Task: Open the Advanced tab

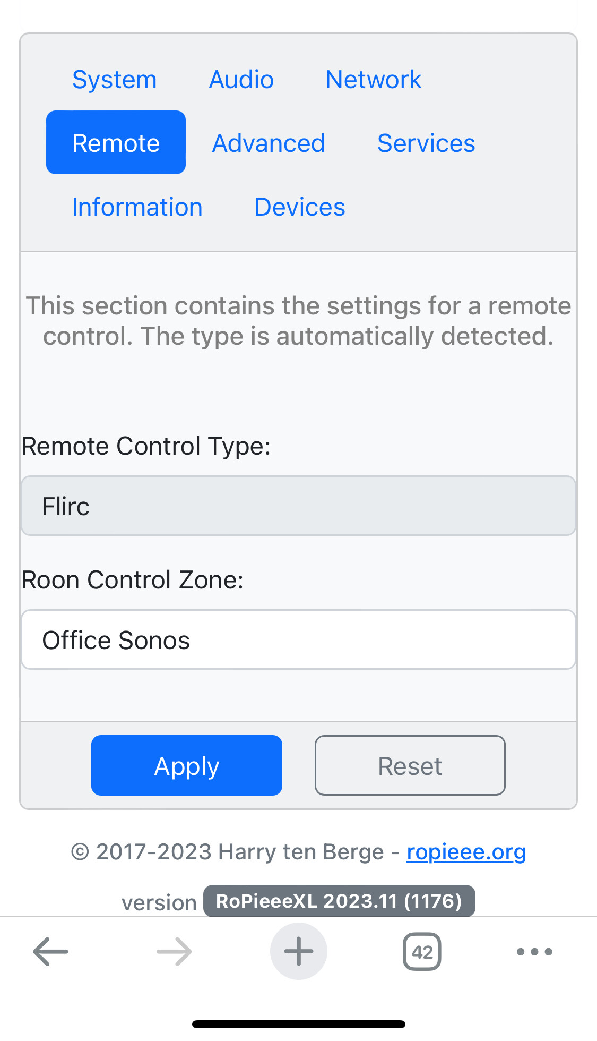Action: [269, 143]
